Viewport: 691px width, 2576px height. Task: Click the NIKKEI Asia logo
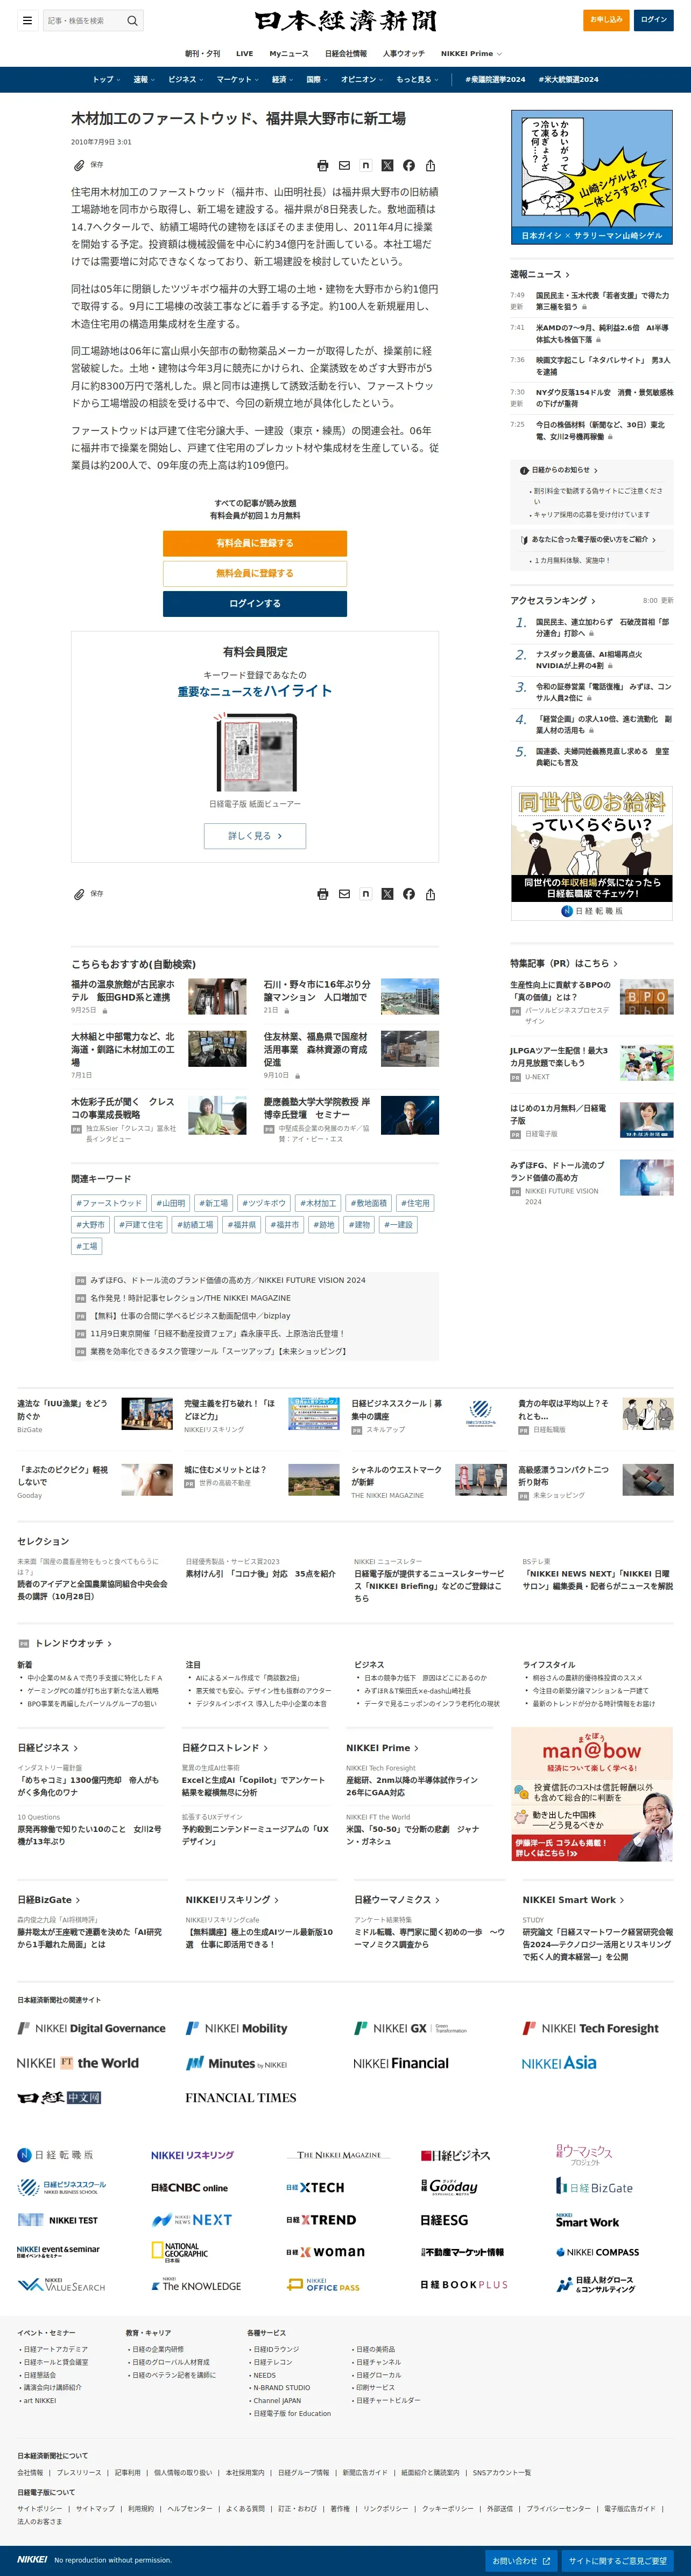559,2063
